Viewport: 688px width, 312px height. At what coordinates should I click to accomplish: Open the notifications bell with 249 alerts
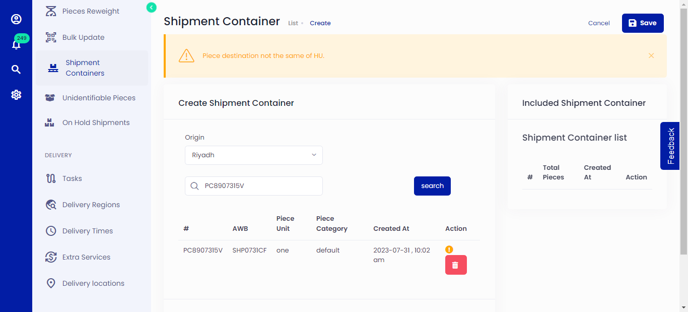(x=17, y=43)
